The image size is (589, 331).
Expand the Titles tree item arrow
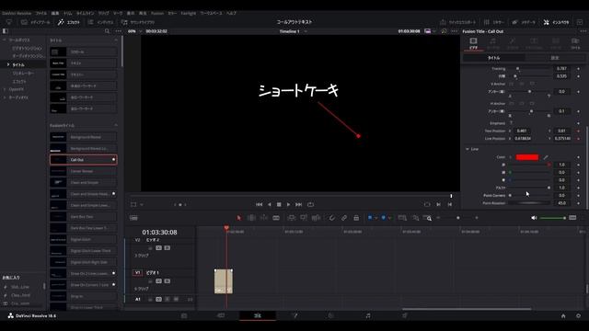tap(8, 64)
